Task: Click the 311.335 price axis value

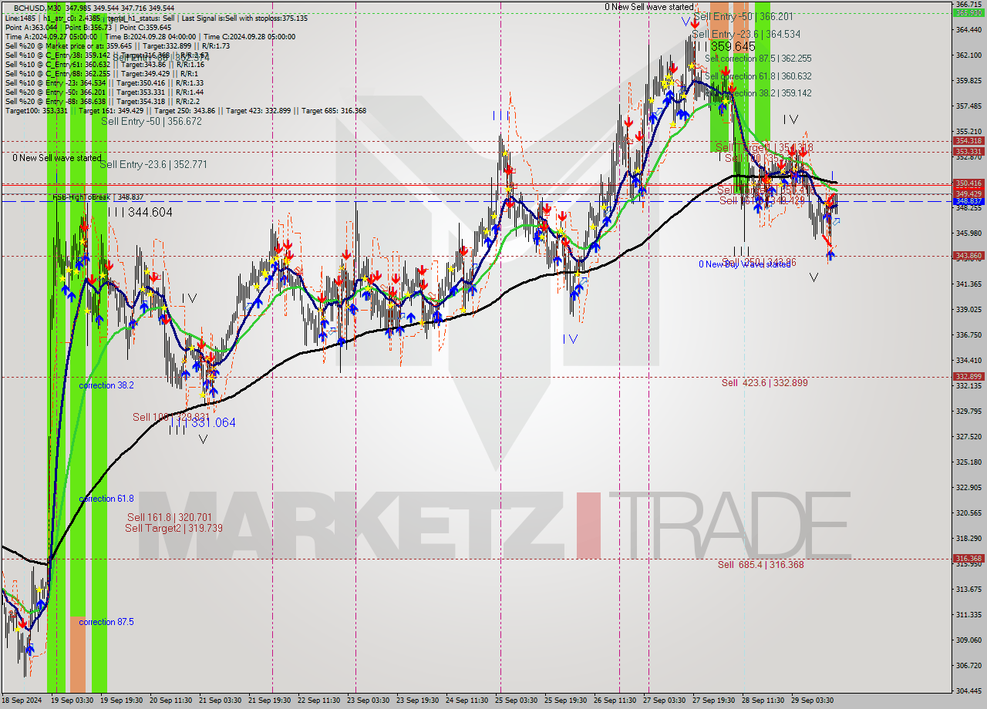Action: pos(969,615)
